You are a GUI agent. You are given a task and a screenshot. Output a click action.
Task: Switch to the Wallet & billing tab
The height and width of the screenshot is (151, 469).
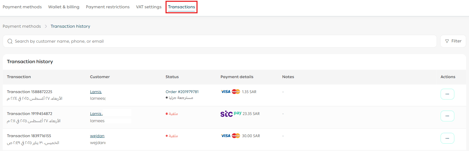click(x=64, y=7)
